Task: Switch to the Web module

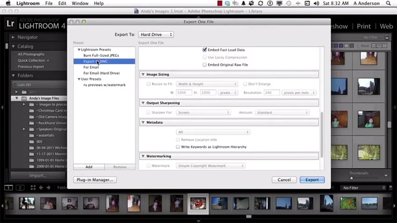Action: coord(386,26)
